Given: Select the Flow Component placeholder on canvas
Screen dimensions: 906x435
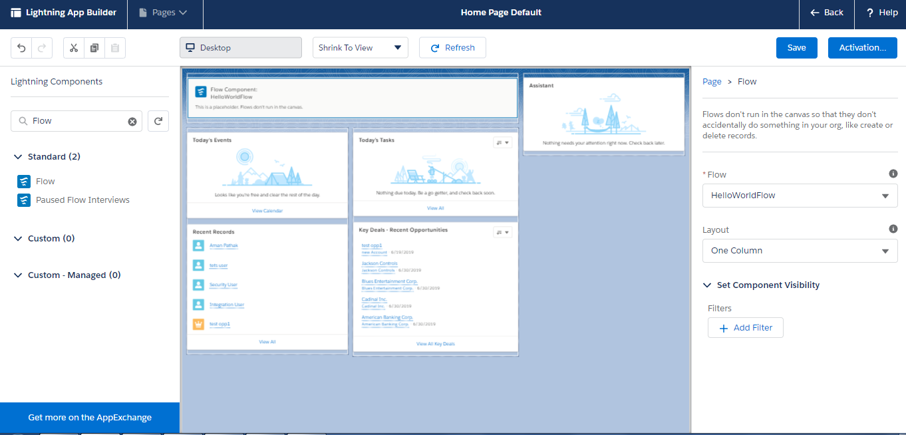Looking at the screenshot, I should 352,99.
